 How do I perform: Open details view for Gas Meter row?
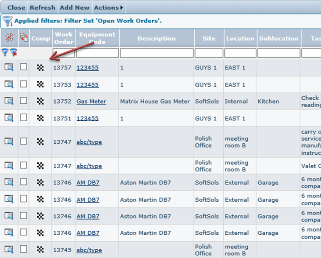(x=9, y=101)
